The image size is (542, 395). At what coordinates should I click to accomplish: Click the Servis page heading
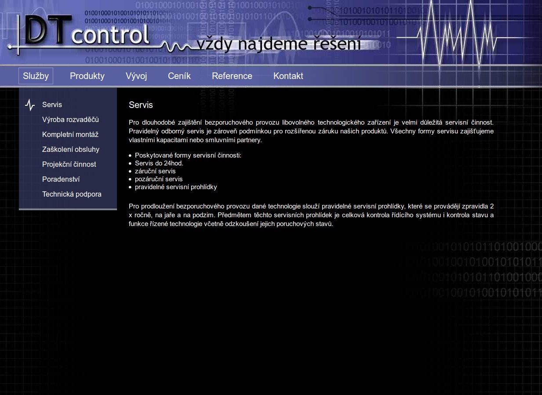pyautogui.click(x=141, y=105)
